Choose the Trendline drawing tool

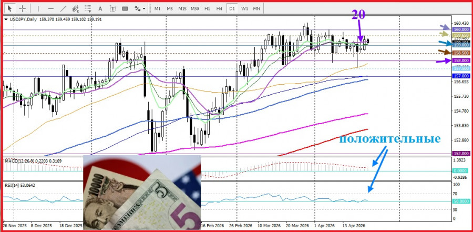pyautogui.click(x=63, y=8)
